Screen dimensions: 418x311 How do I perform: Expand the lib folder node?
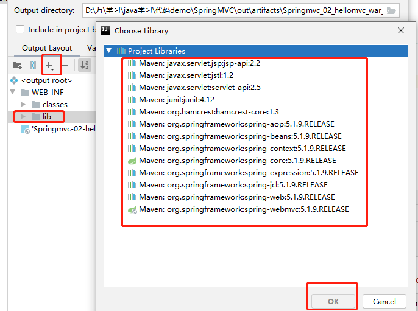point(23,116)
